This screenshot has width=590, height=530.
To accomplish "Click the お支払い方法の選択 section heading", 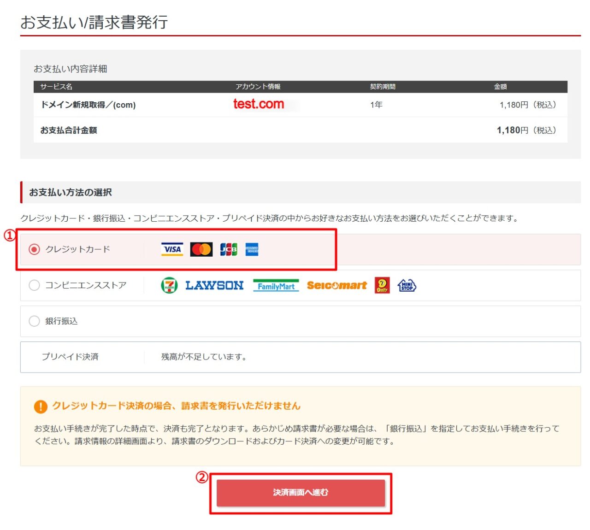I will [x=71, y=193].
